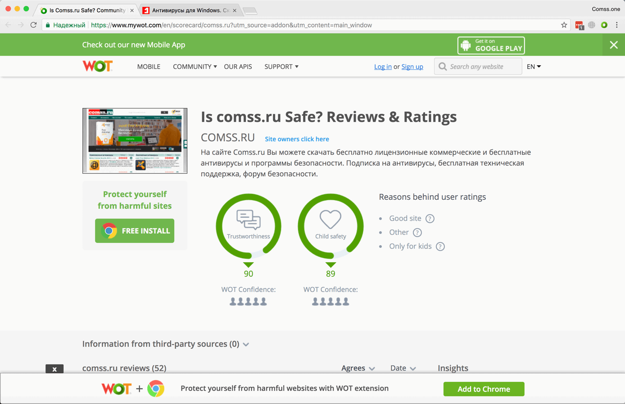
Task: Open the EN language dropdown
Action: 534,67
